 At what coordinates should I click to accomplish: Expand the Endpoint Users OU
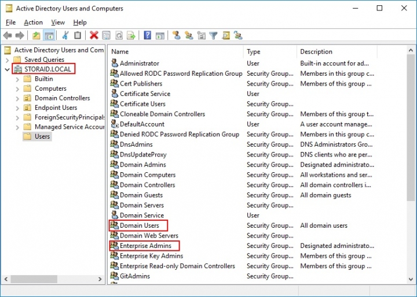coord(17,107)
